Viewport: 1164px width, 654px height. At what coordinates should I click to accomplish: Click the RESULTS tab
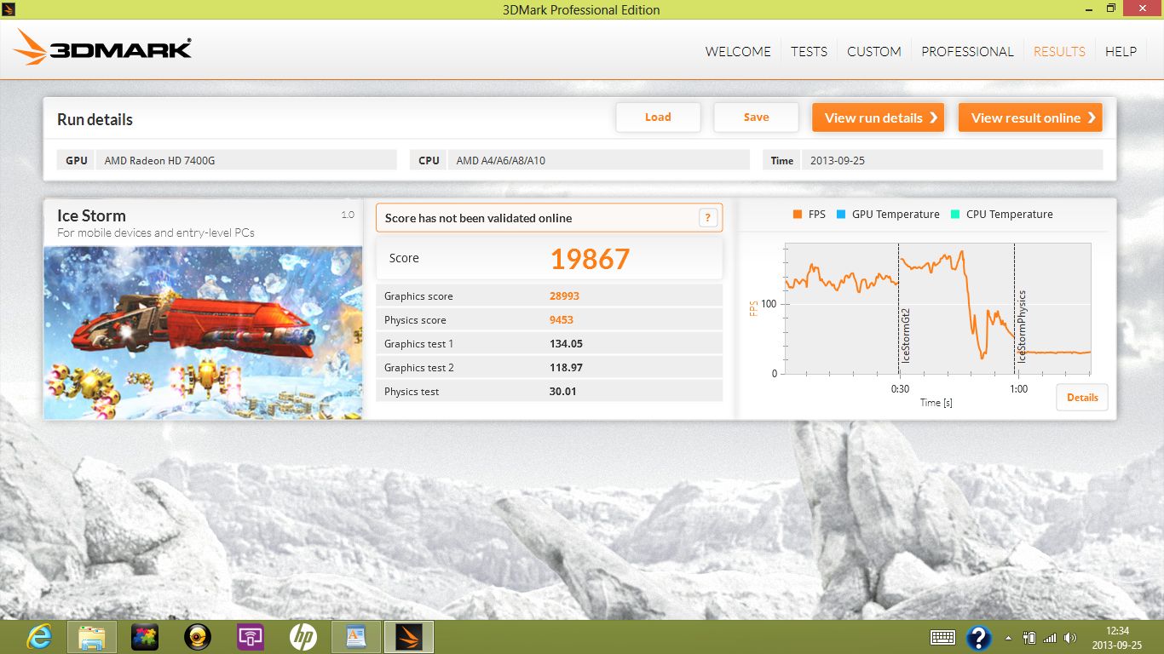(x=1059, y=51)
